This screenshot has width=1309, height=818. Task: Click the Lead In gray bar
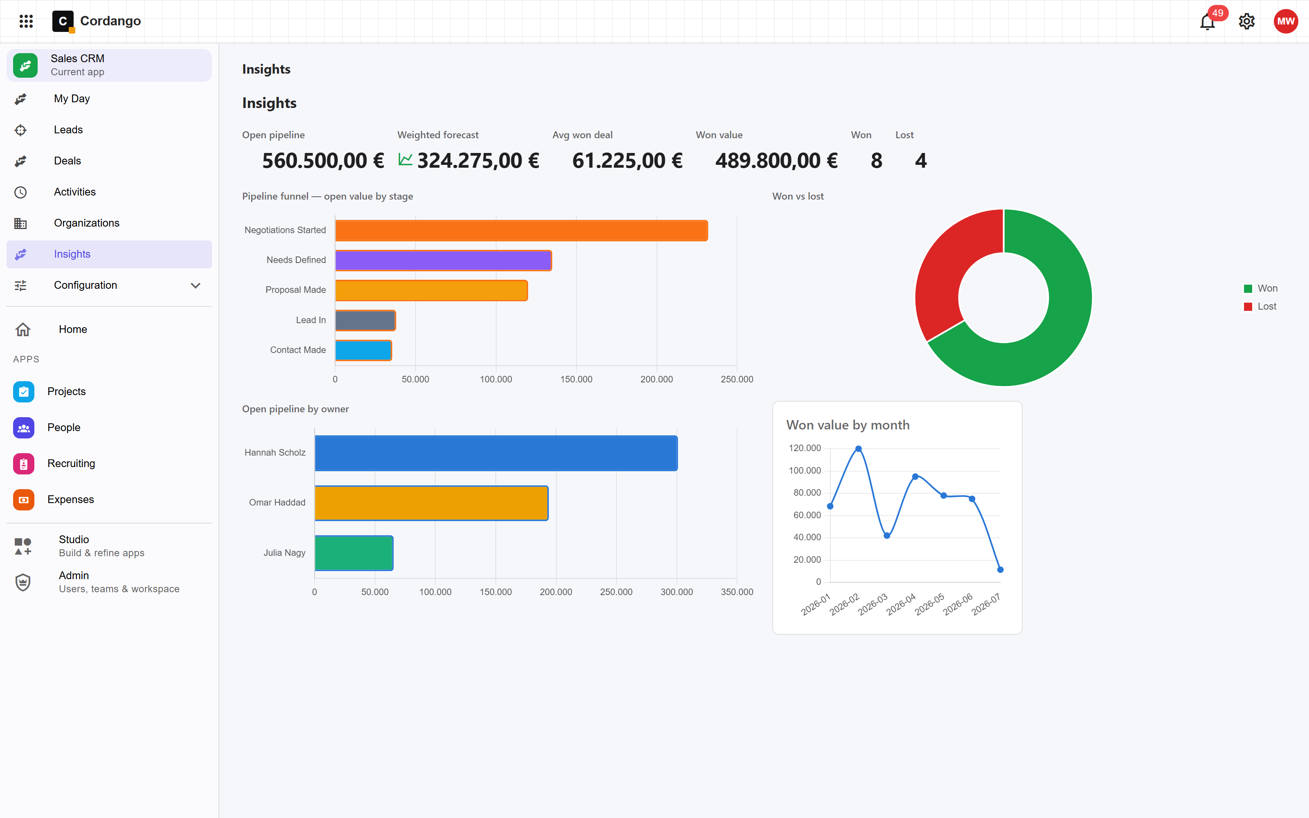pos(366,320)
